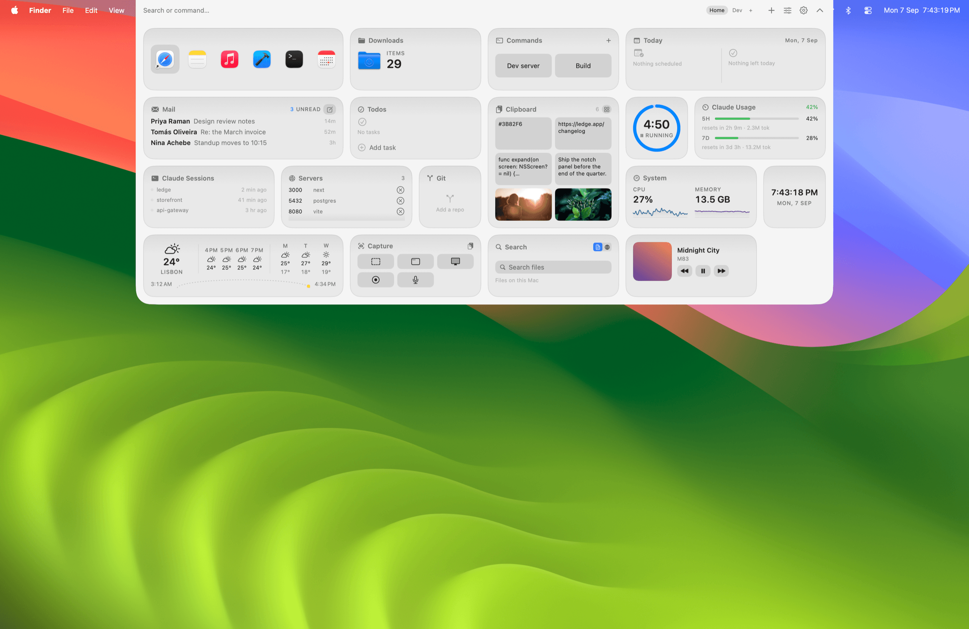Open Tomás Oliveira's March invoice email
The height and width of the screenshot is (629, 969).
[243, 132]
